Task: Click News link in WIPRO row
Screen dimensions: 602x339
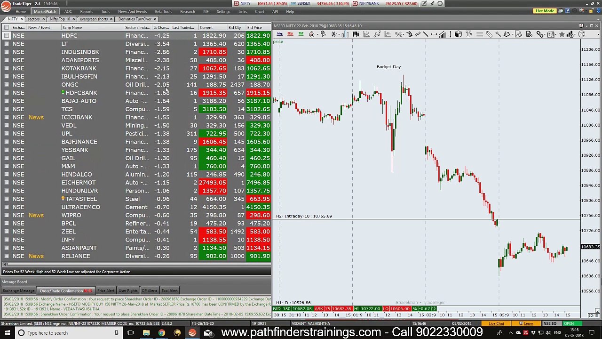Action: click(36, 215)
